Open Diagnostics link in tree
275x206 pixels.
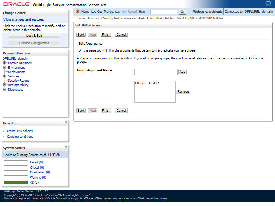click(15, 90)
